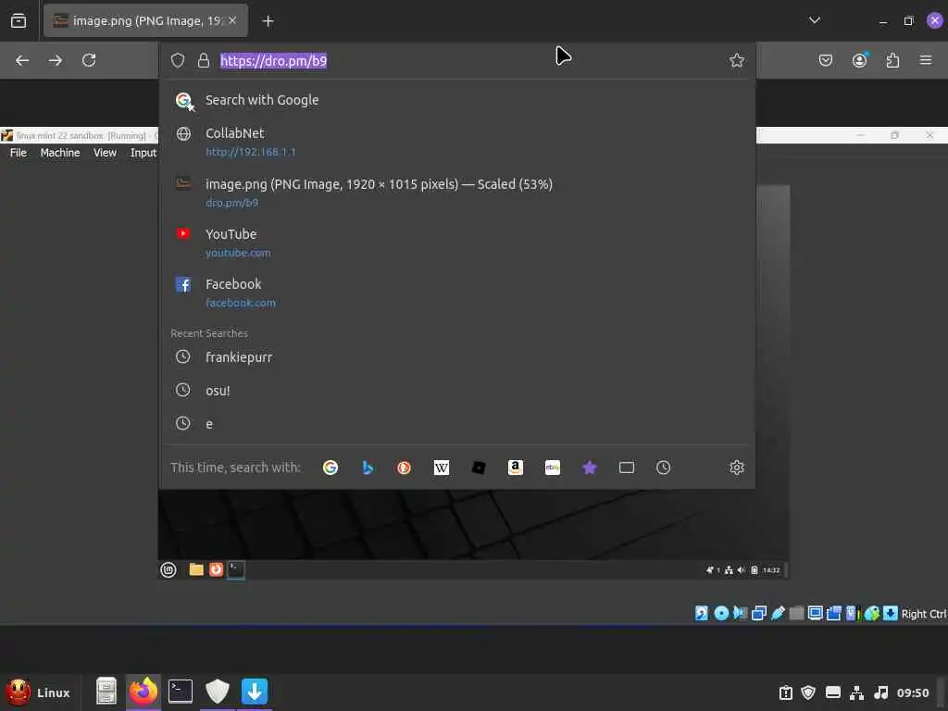Viewport: 948px width, 711px height.
Task: Switch to Firefox on the taskbar
Action: [x=143, y=692]
